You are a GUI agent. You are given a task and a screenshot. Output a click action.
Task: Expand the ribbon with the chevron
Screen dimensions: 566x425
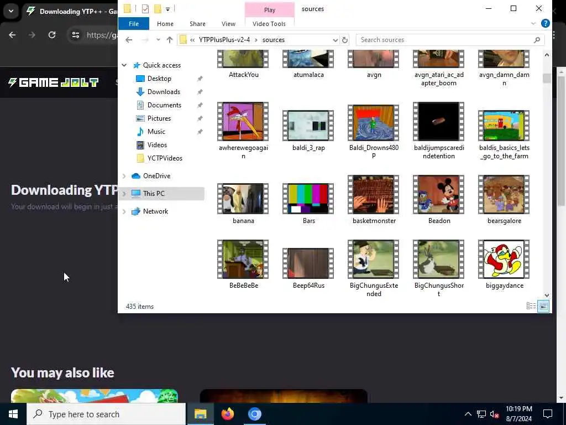tap(533, 23)
